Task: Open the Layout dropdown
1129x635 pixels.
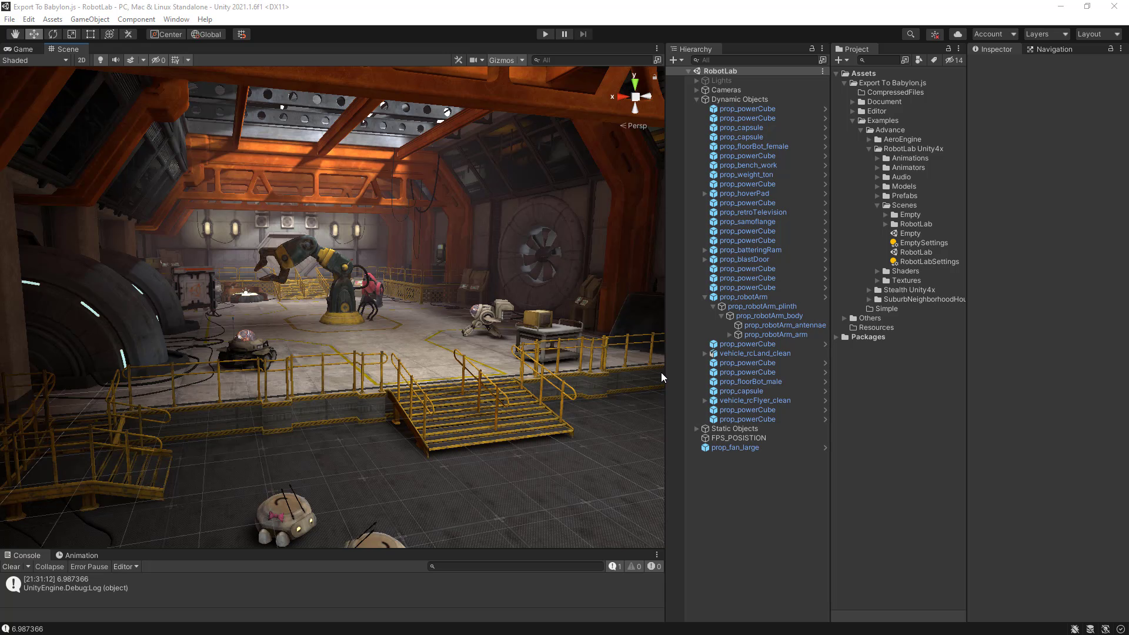Action: 1098,34
